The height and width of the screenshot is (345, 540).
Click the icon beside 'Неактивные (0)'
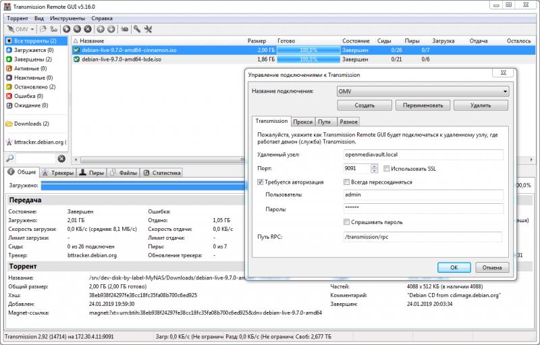(x=9, y=78)
